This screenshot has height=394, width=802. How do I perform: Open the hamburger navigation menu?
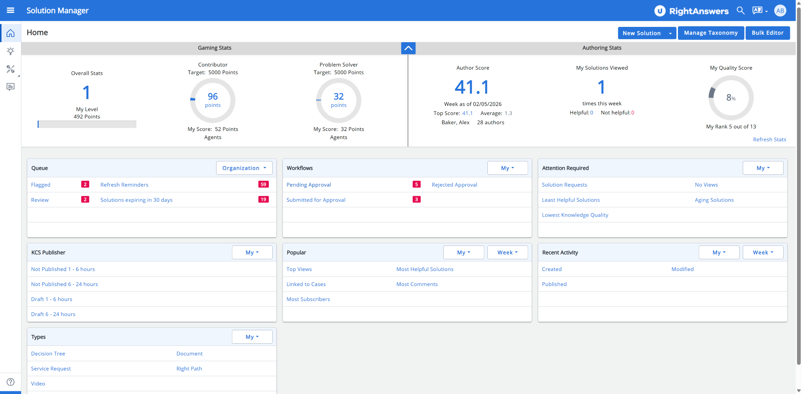tap(11, 10)
